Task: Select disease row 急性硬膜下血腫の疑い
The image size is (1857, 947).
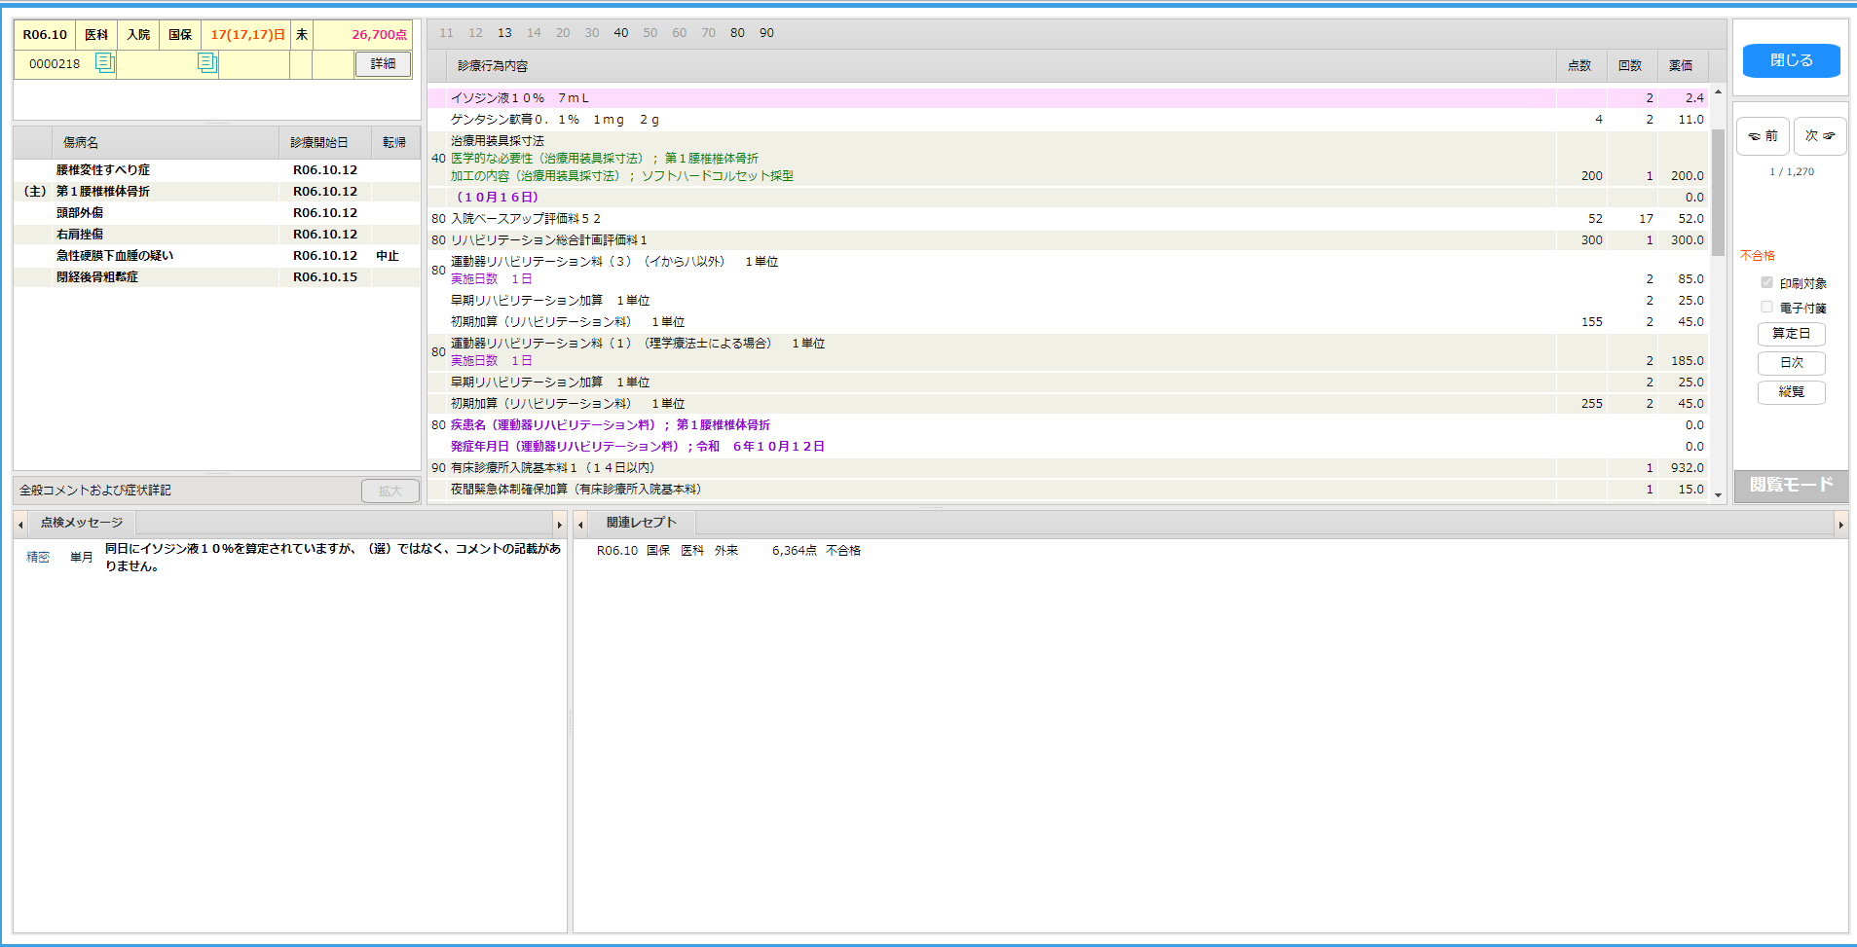Action: tap(217, 256)
